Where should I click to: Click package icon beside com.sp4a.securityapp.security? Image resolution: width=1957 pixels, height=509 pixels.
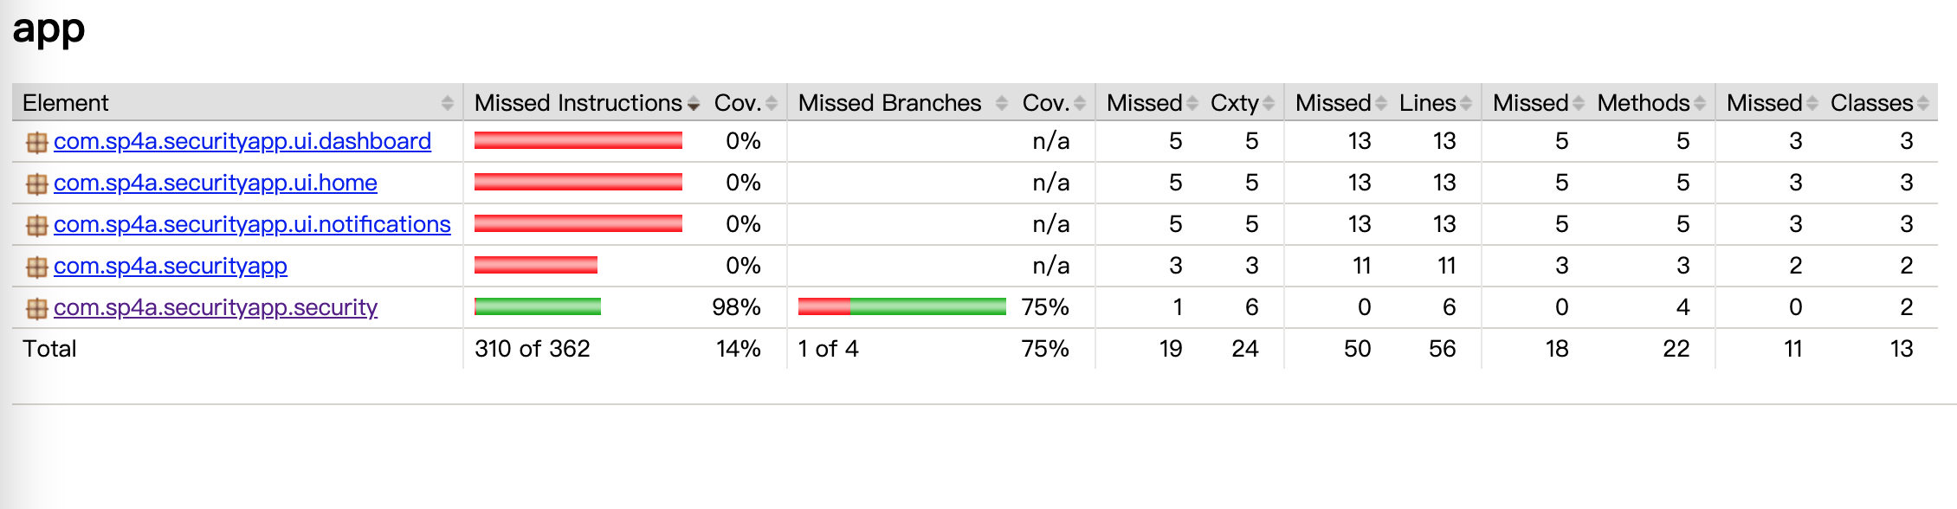pyautogui.click(x=36, y=309)
